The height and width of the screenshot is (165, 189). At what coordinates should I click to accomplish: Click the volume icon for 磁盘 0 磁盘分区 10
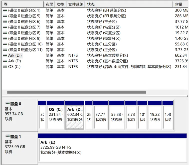pos(5,44)
